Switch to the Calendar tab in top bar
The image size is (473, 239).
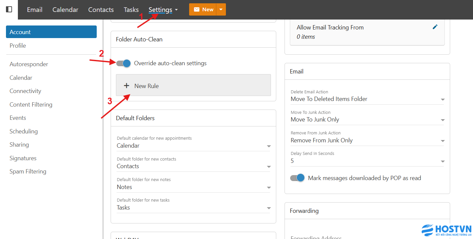[65, 10]
